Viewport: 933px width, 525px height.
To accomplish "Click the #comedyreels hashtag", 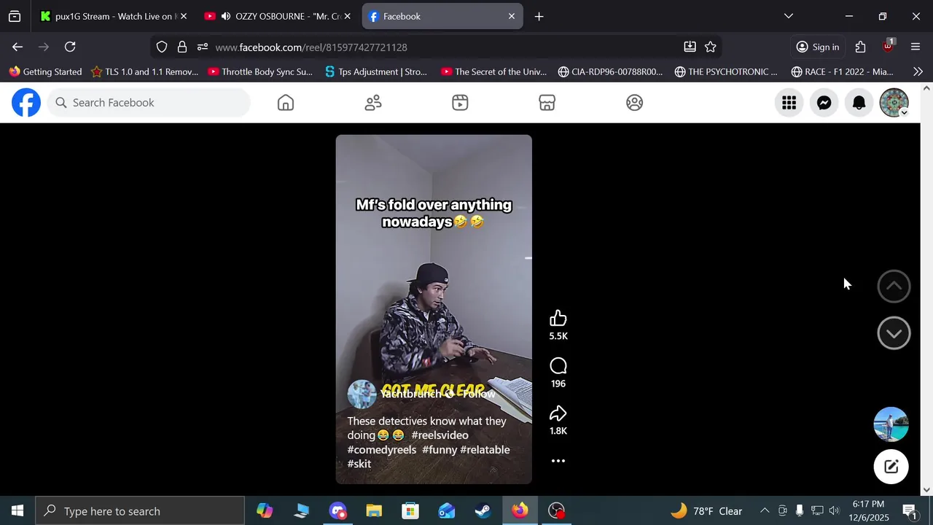I will coord(382,450).
